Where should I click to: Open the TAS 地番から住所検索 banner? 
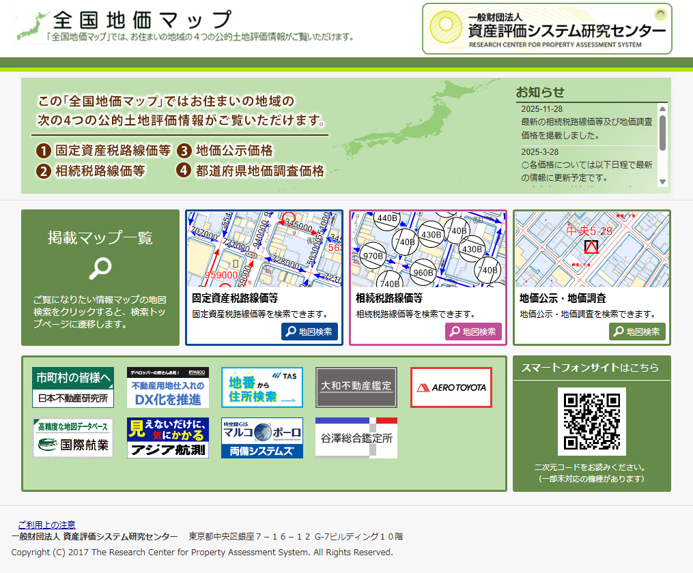261,387
